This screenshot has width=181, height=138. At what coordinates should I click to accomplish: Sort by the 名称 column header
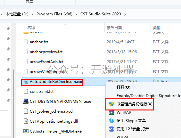click(x=31, y=28)
